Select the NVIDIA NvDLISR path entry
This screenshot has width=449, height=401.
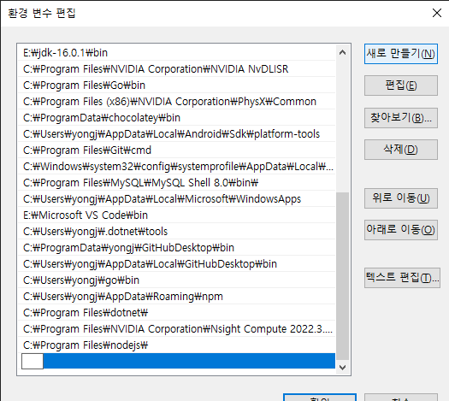(x=177, y=69)
